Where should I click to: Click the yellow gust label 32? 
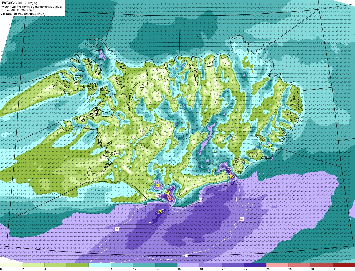(x=158, y=185)
